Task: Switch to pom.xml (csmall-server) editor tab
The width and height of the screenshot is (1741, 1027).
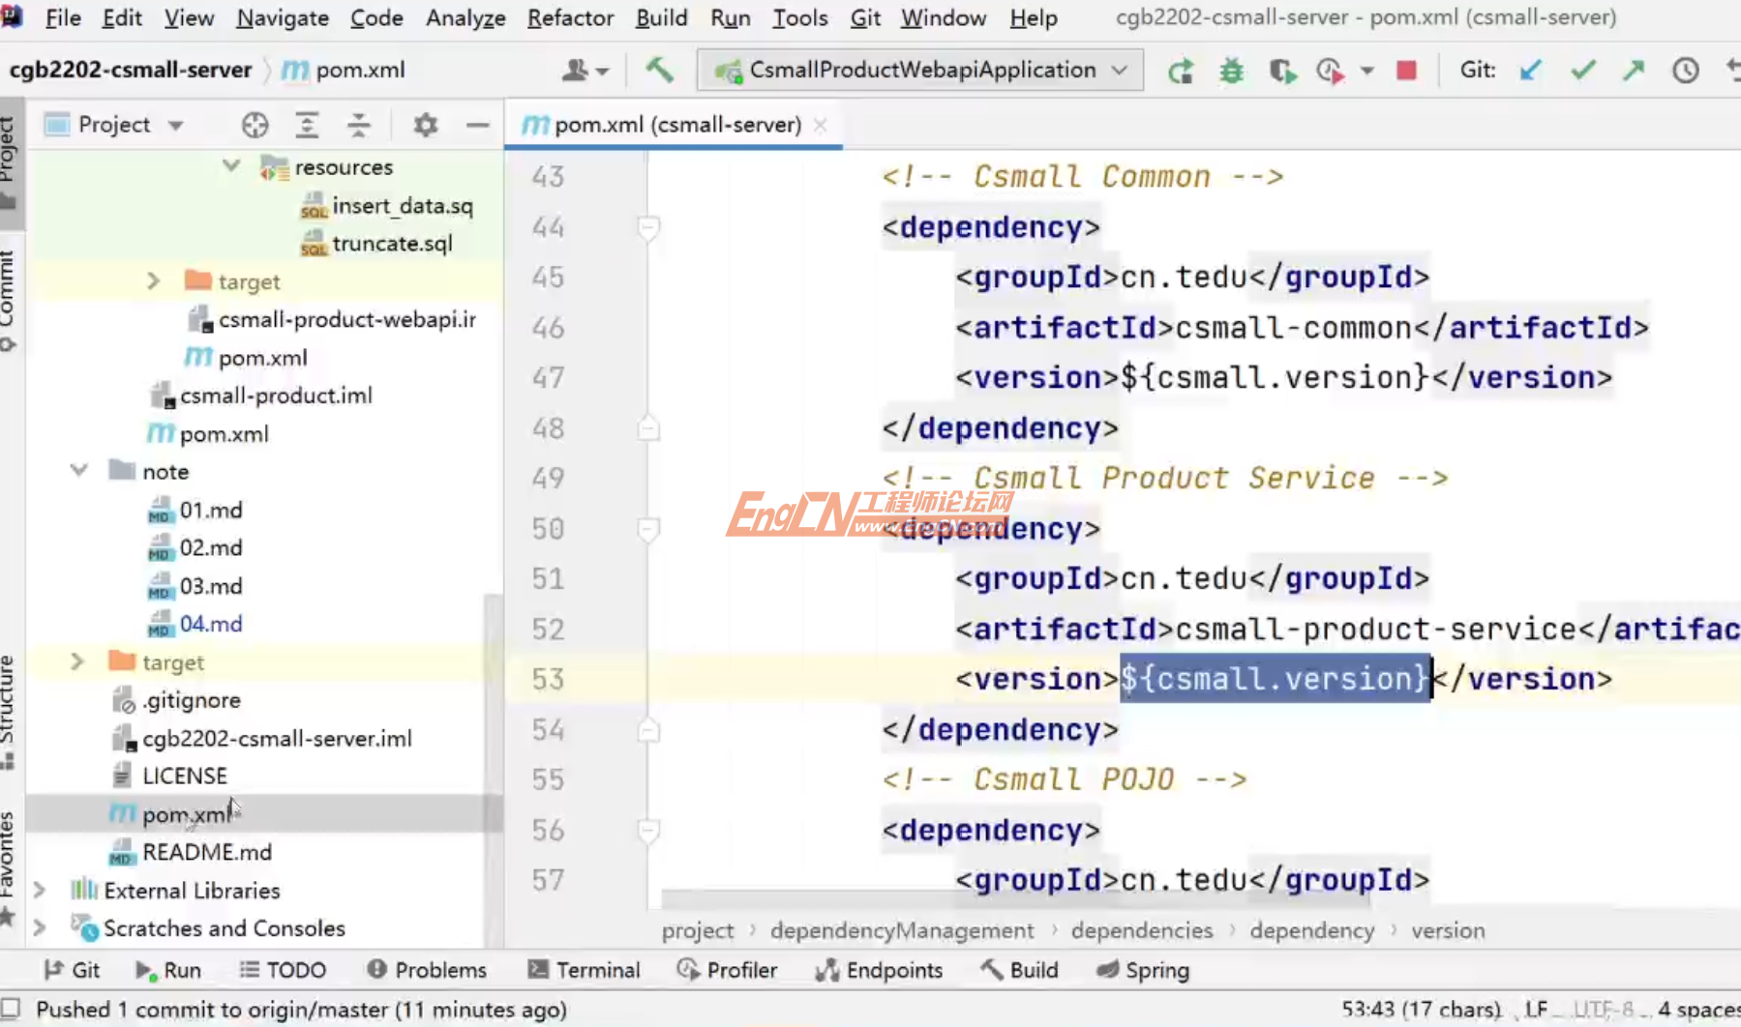Action: pos(676,125)
